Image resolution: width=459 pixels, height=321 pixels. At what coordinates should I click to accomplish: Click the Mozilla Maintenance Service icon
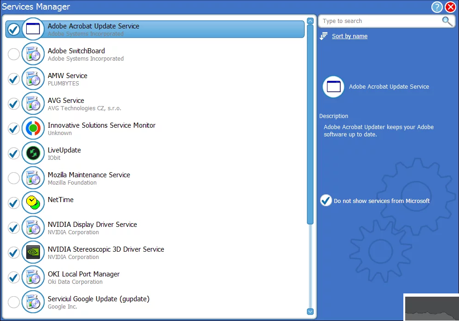click(x=33, y=178)
